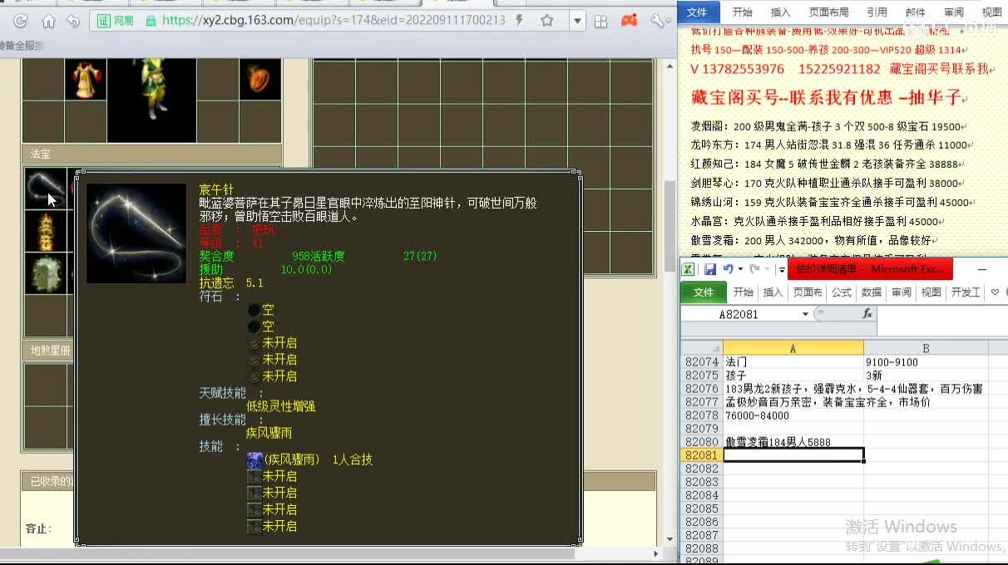Open the Excel redo history dropdown
Viewport: 1008px width, 565px height.
tap(765, 269)
